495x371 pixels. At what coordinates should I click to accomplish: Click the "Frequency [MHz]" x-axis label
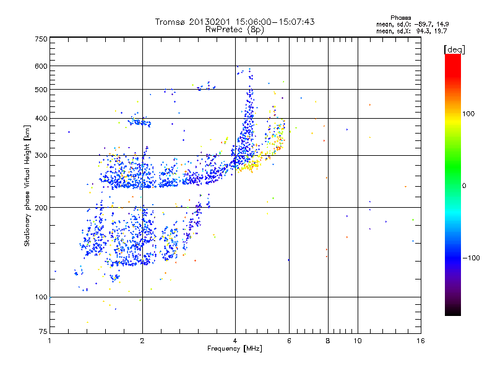[x=235, y=349]
